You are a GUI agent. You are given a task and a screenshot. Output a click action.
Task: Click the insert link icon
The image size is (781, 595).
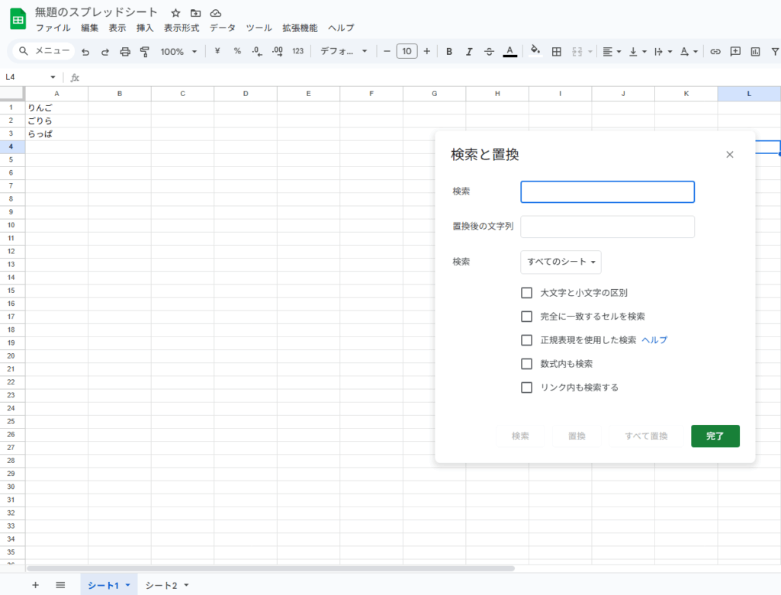715,52
